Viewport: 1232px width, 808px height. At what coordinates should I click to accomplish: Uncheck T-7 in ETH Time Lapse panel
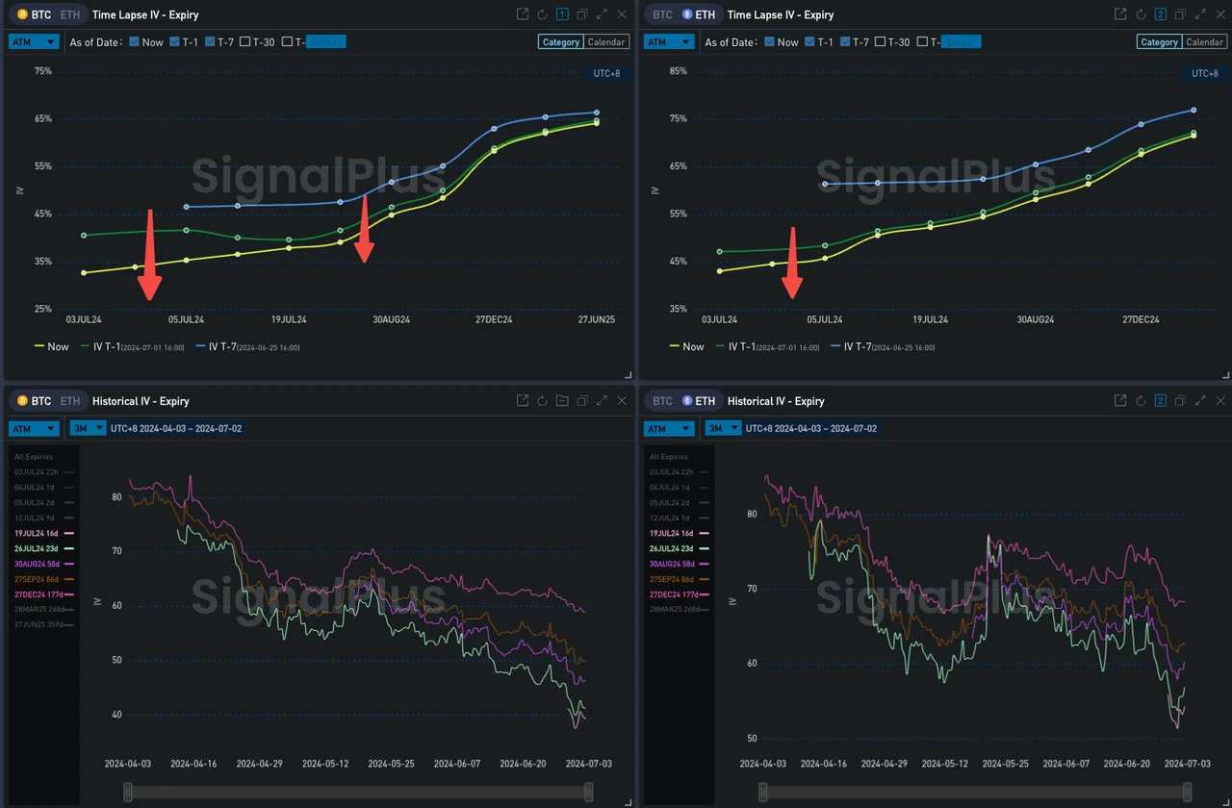846,42
